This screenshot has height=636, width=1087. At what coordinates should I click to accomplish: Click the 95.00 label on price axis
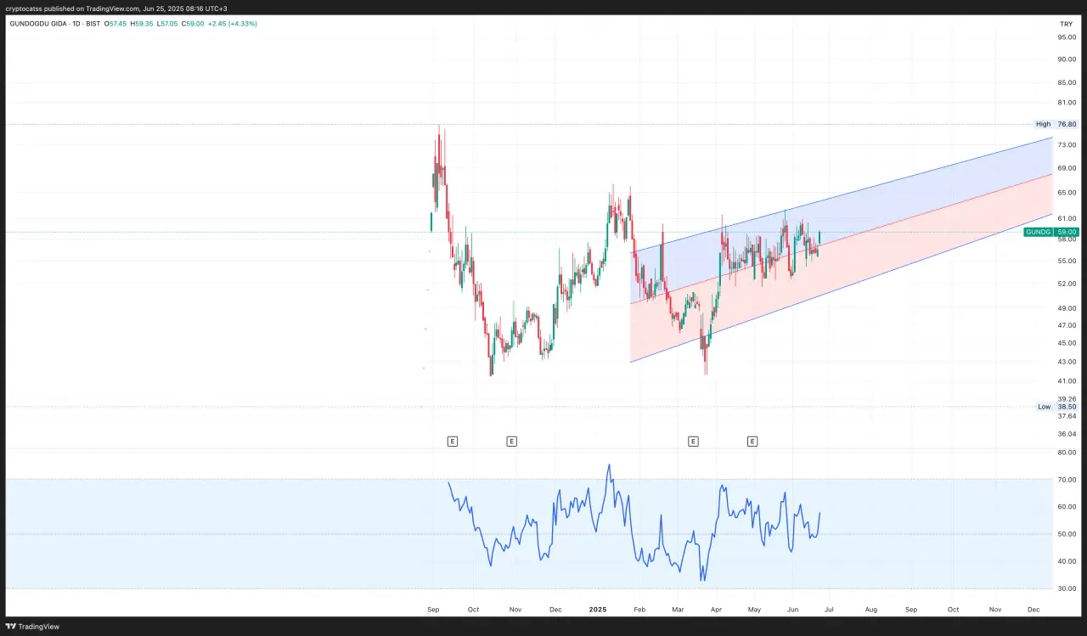tap(1066, 37)
